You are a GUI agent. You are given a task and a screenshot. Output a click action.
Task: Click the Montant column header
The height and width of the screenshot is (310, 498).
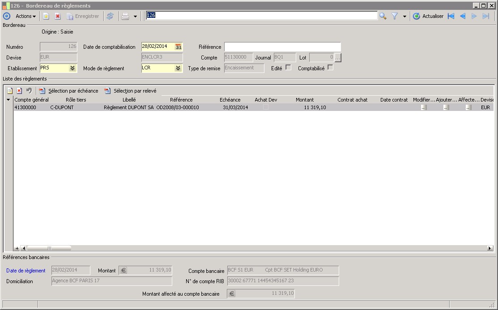pyautogui.click(x=305, y=100)
